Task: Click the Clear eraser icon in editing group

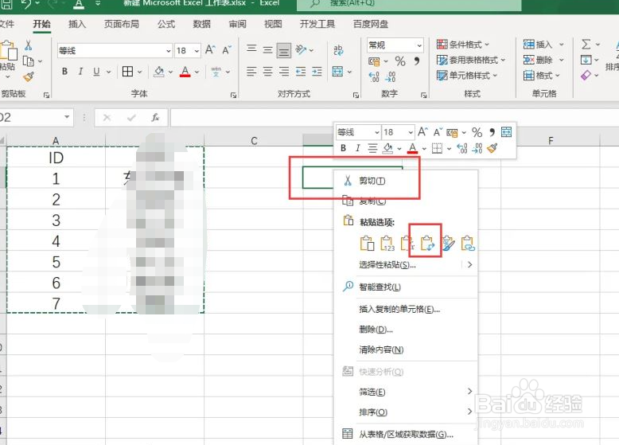Action: pyautogui.click(x=586, y=75)
